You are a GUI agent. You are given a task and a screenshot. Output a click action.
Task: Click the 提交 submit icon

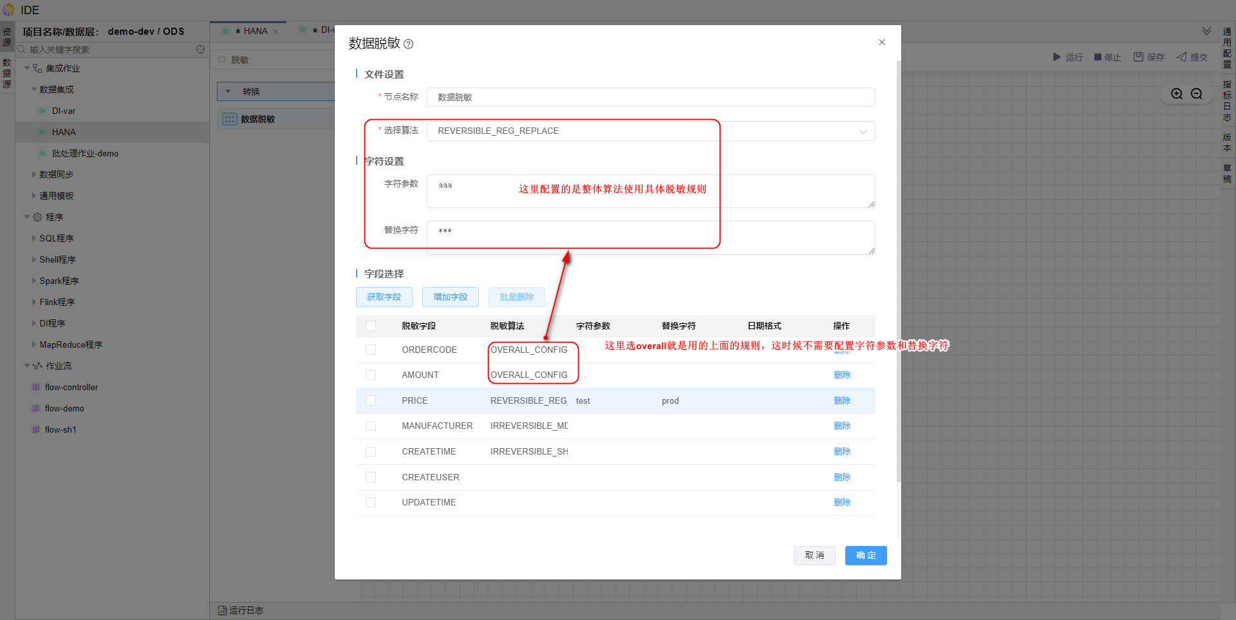click(x=1181, y=57)
